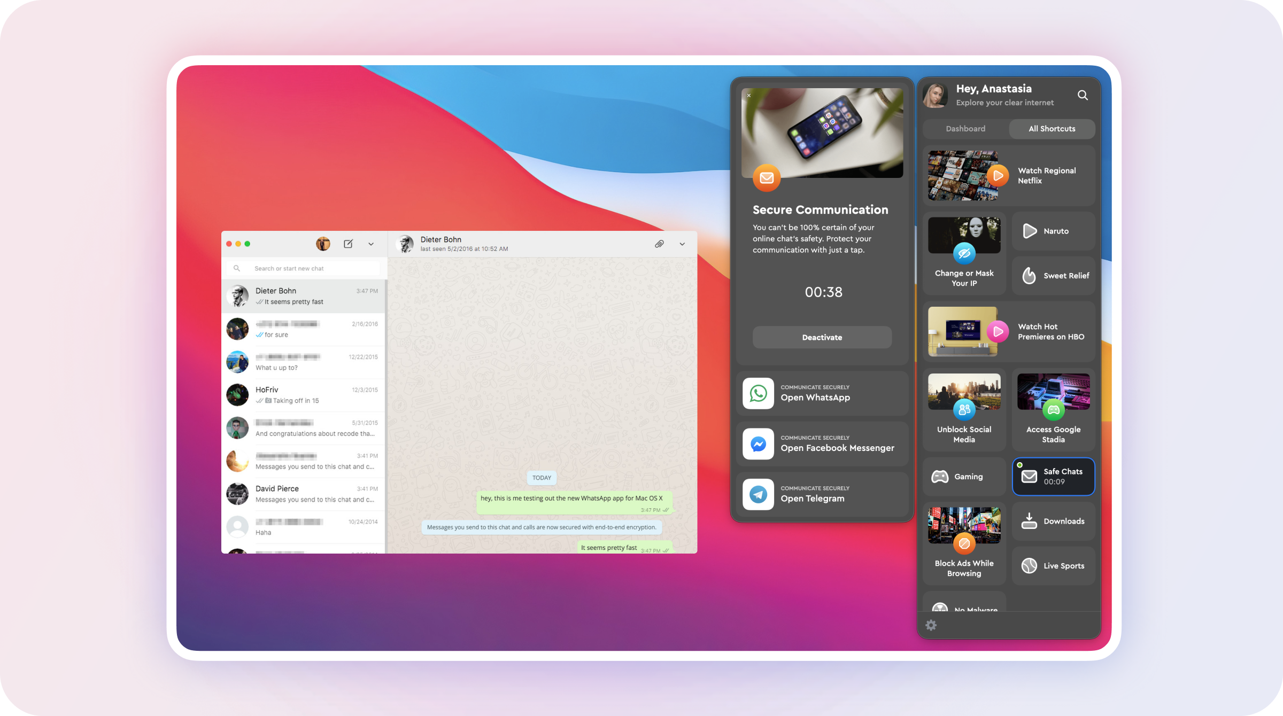1283x716 pixels.
Task: Click the Naruto play icon
Action: coord(1030,231)
